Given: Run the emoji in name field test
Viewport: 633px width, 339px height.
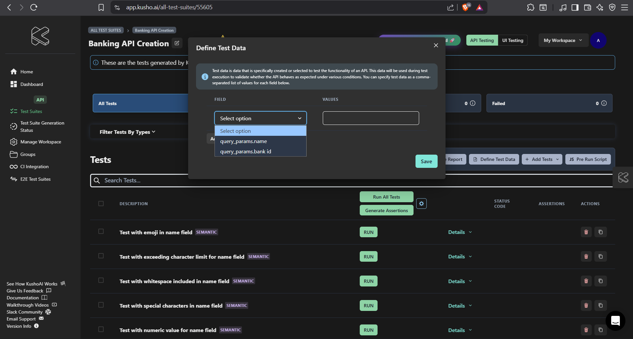Looking at the screenshot, I should pyautogui.click(x=369, y=232).
